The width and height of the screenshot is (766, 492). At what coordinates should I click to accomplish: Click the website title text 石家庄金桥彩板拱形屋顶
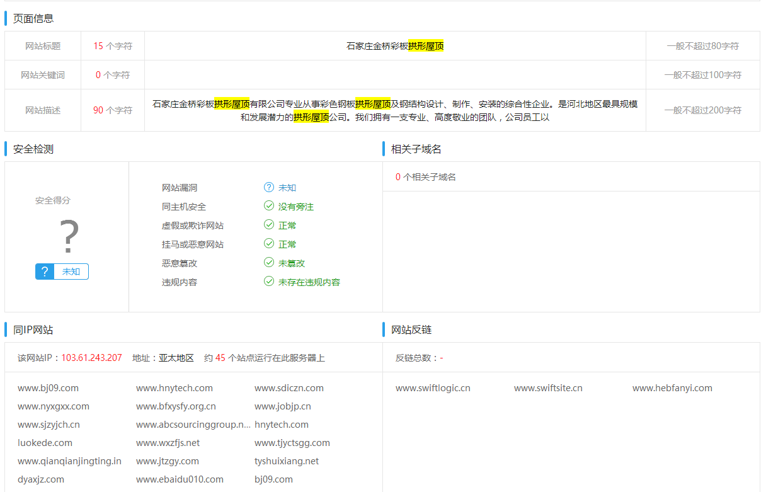[395, 46]
